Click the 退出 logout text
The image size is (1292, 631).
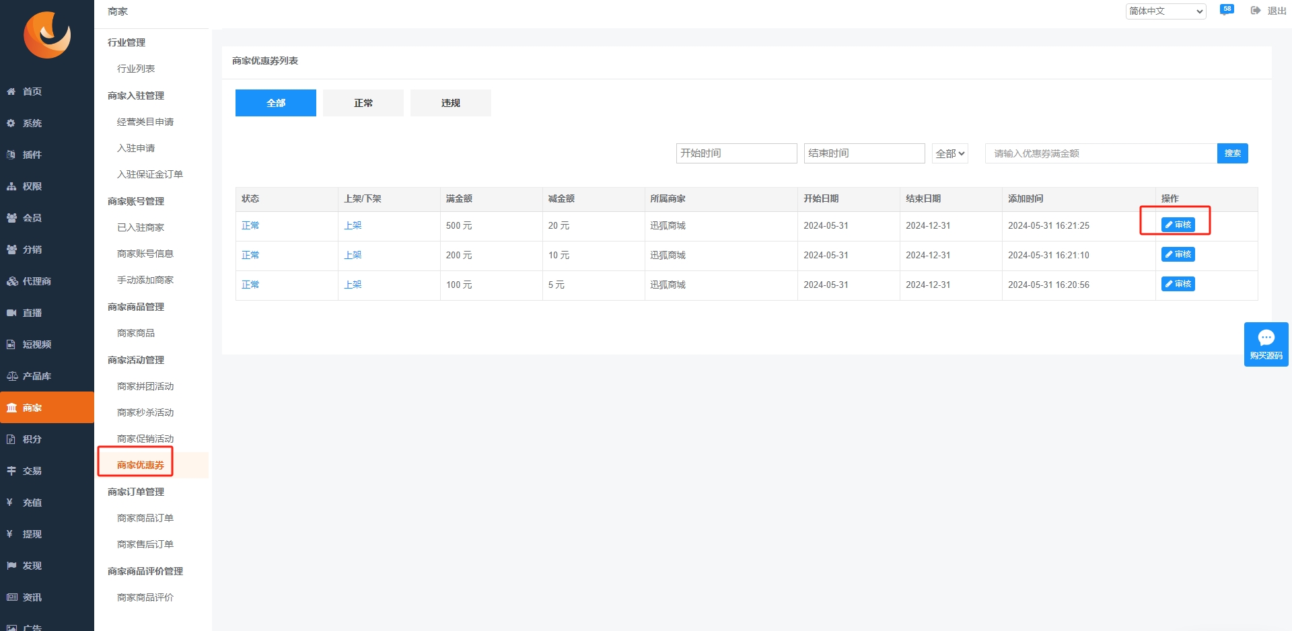click(1277, 11)
